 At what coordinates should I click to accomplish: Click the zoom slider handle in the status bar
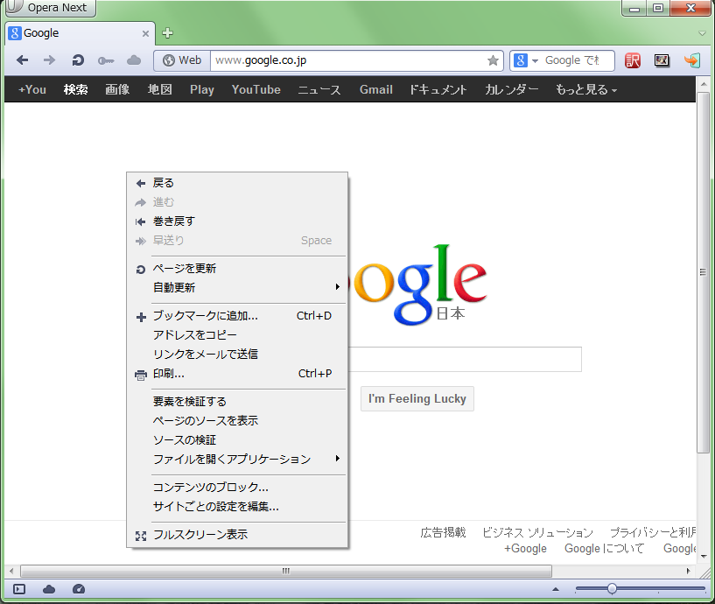coord(612,589)
